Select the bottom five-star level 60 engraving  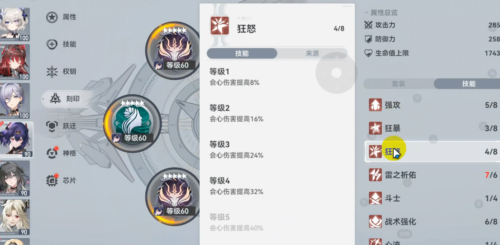174,196
